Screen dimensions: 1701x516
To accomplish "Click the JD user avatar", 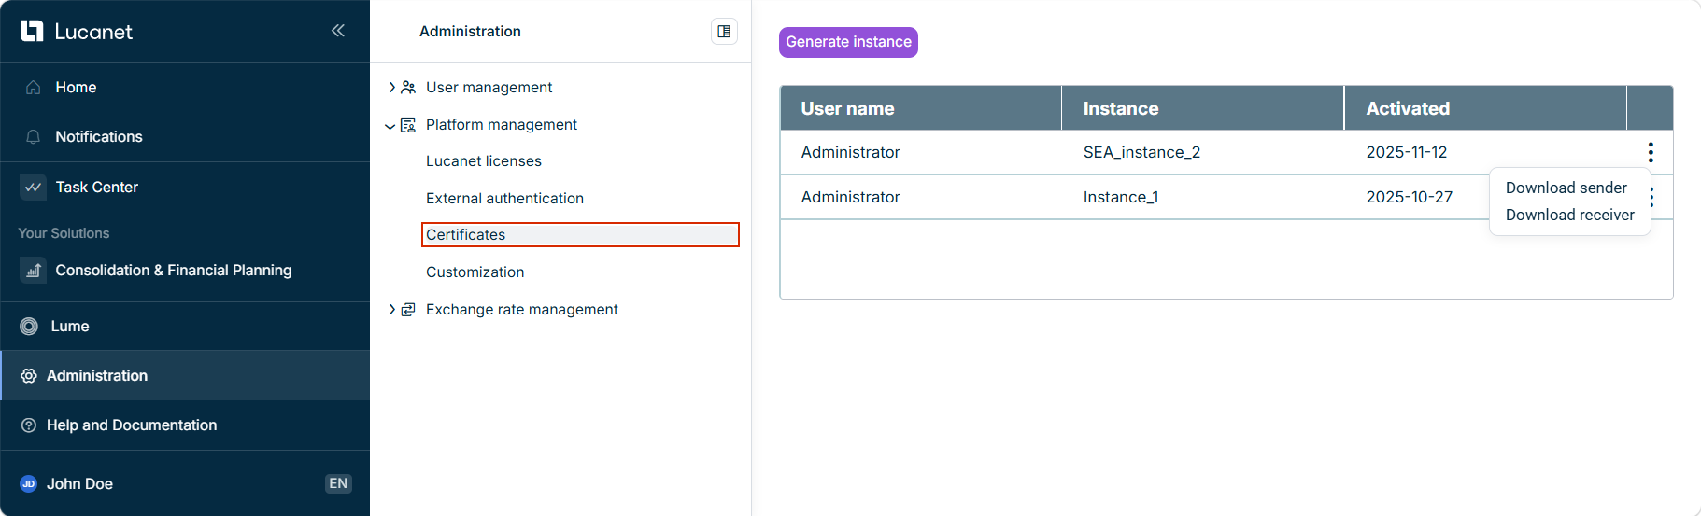I will (x=29, y=483).
